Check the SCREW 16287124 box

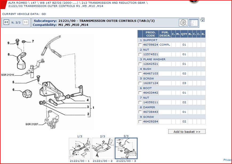coord(140,83)
